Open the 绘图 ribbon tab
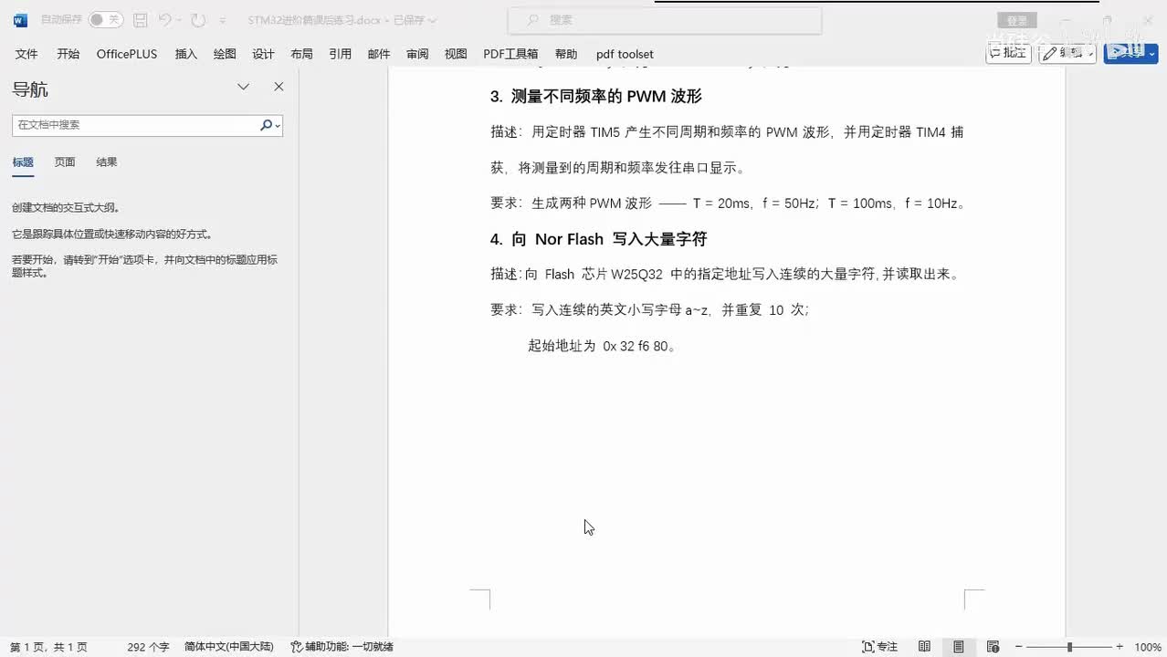Image resolution: width=1167 pixels, height=657 pixels. 225,54
